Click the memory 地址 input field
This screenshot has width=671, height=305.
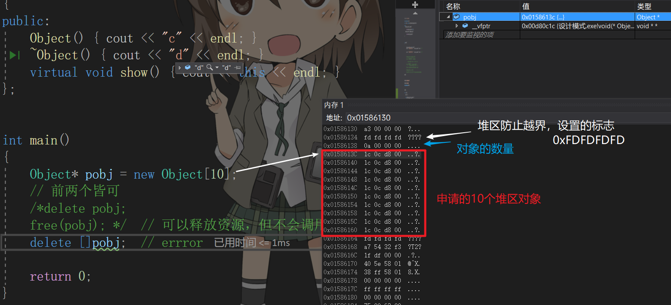pos(508,118)
